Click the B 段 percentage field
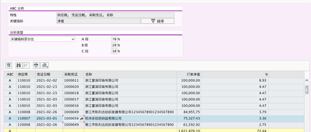 pos(114,45)
